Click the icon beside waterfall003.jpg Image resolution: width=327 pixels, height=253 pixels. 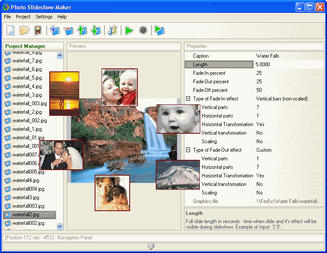[x=8, y=206]
